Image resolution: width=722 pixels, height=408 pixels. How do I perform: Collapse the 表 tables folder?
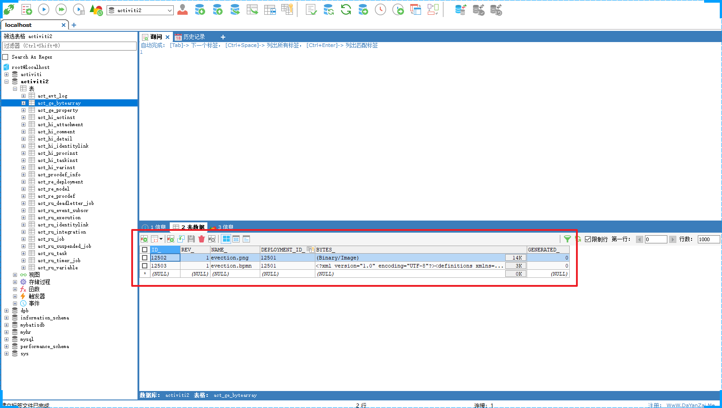tap(15, 89)
